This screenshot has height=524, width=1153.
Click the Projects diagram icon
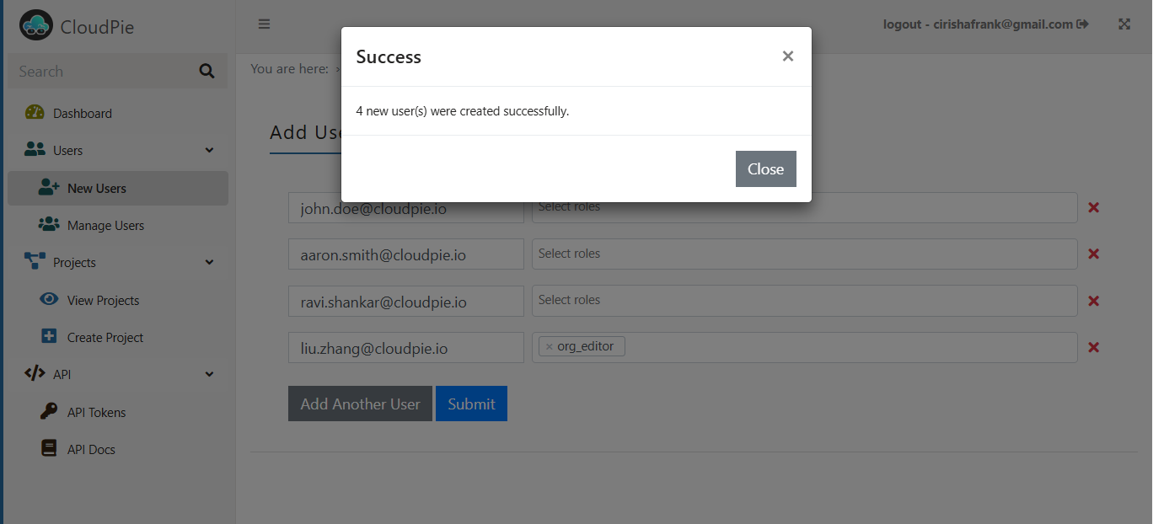tap(35, 261)
